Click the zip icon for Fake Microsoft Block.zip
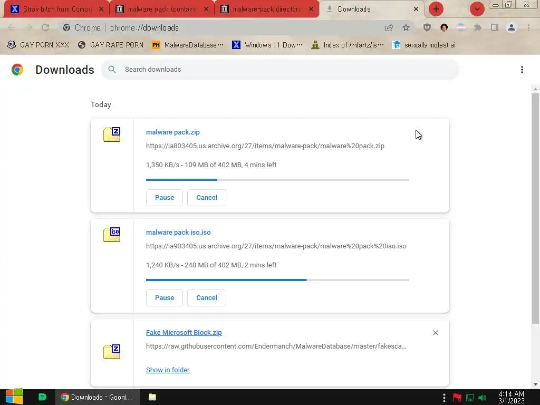 click(112, 352)
